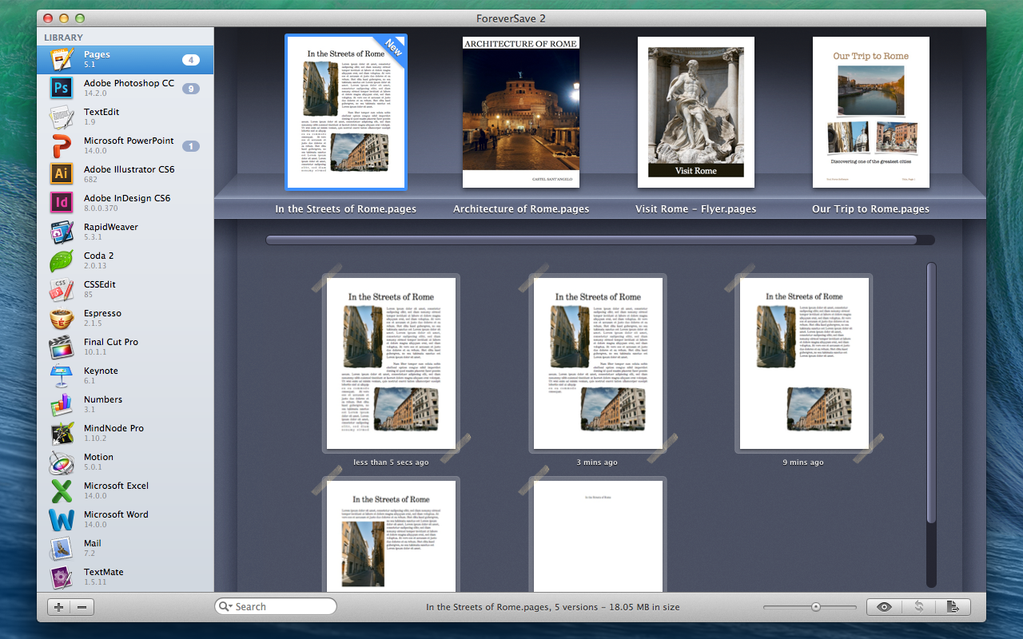Click the Pages badge showing 4
This screenshot has height=639, width=1023.
pos(190,60)
